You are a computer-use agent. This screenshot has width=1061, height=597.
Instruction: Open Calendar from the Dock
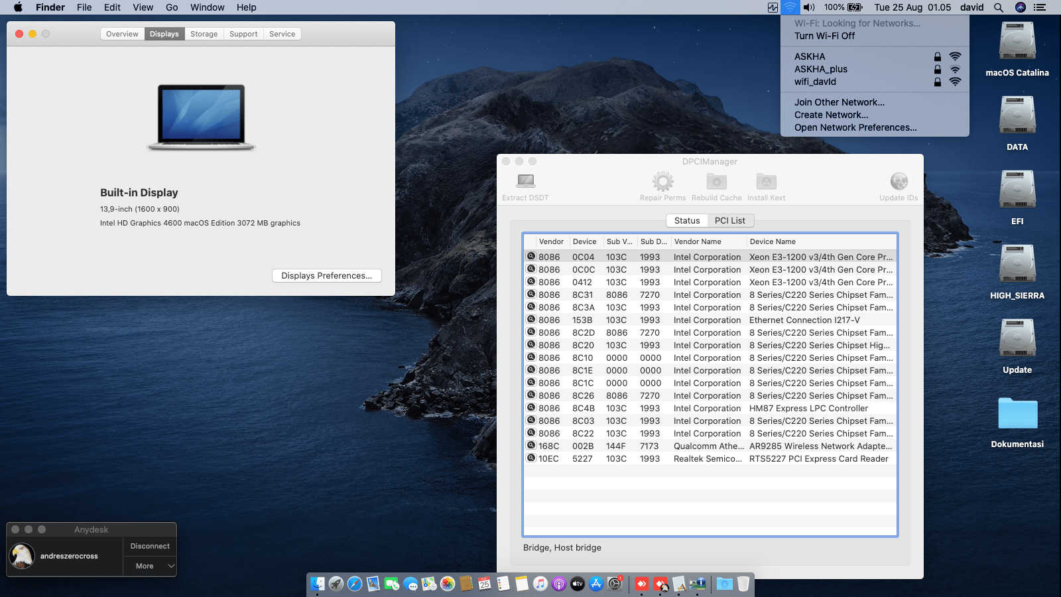[x=485, y=584]
